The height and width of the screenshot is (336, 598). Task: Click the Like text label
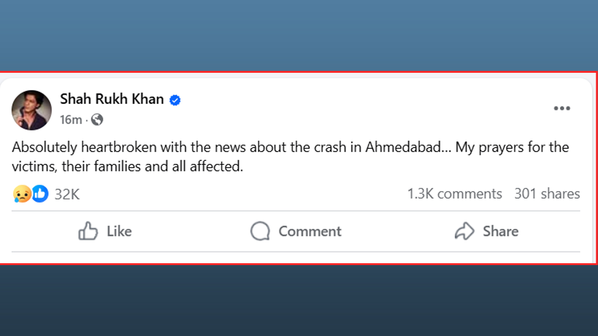[x=119, y=231]
